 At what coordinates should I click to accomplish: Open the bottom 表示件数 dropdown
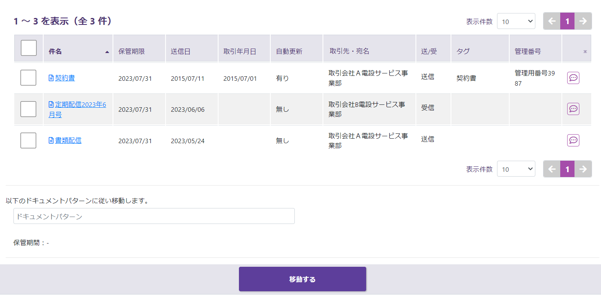point(516,169)
